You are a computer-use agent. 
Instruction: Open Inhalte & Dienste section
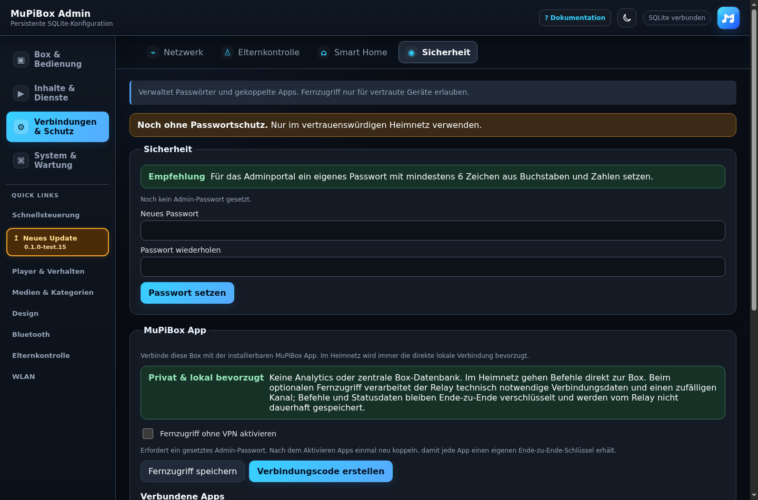click(x=57, y=93)
